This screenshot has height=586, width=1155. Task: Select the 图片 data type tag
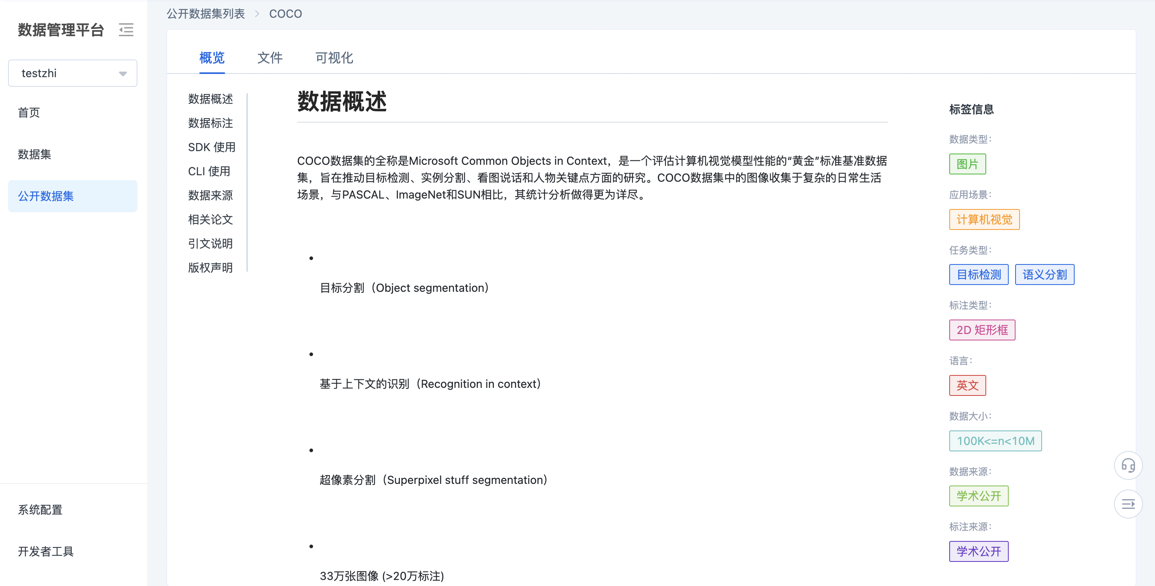click(x=968, y=164)
